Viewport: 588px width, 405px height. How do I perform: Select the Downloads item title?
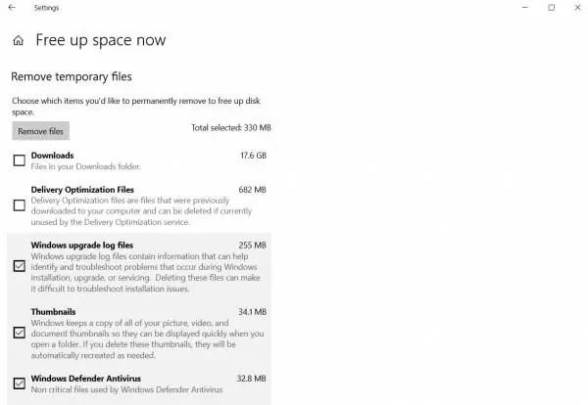(52, 156)
